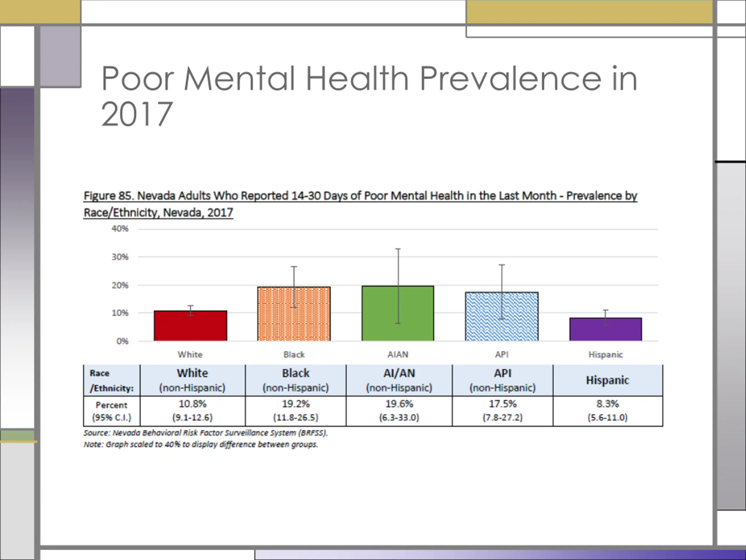746x560 pixels.
Task: Click the 10.8% (9.1-12.6) table cell
Action: [x=193, y=411]
